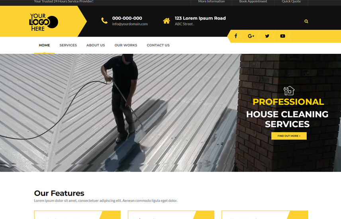Click the info@yourdomain.com email address

point(130,24)
